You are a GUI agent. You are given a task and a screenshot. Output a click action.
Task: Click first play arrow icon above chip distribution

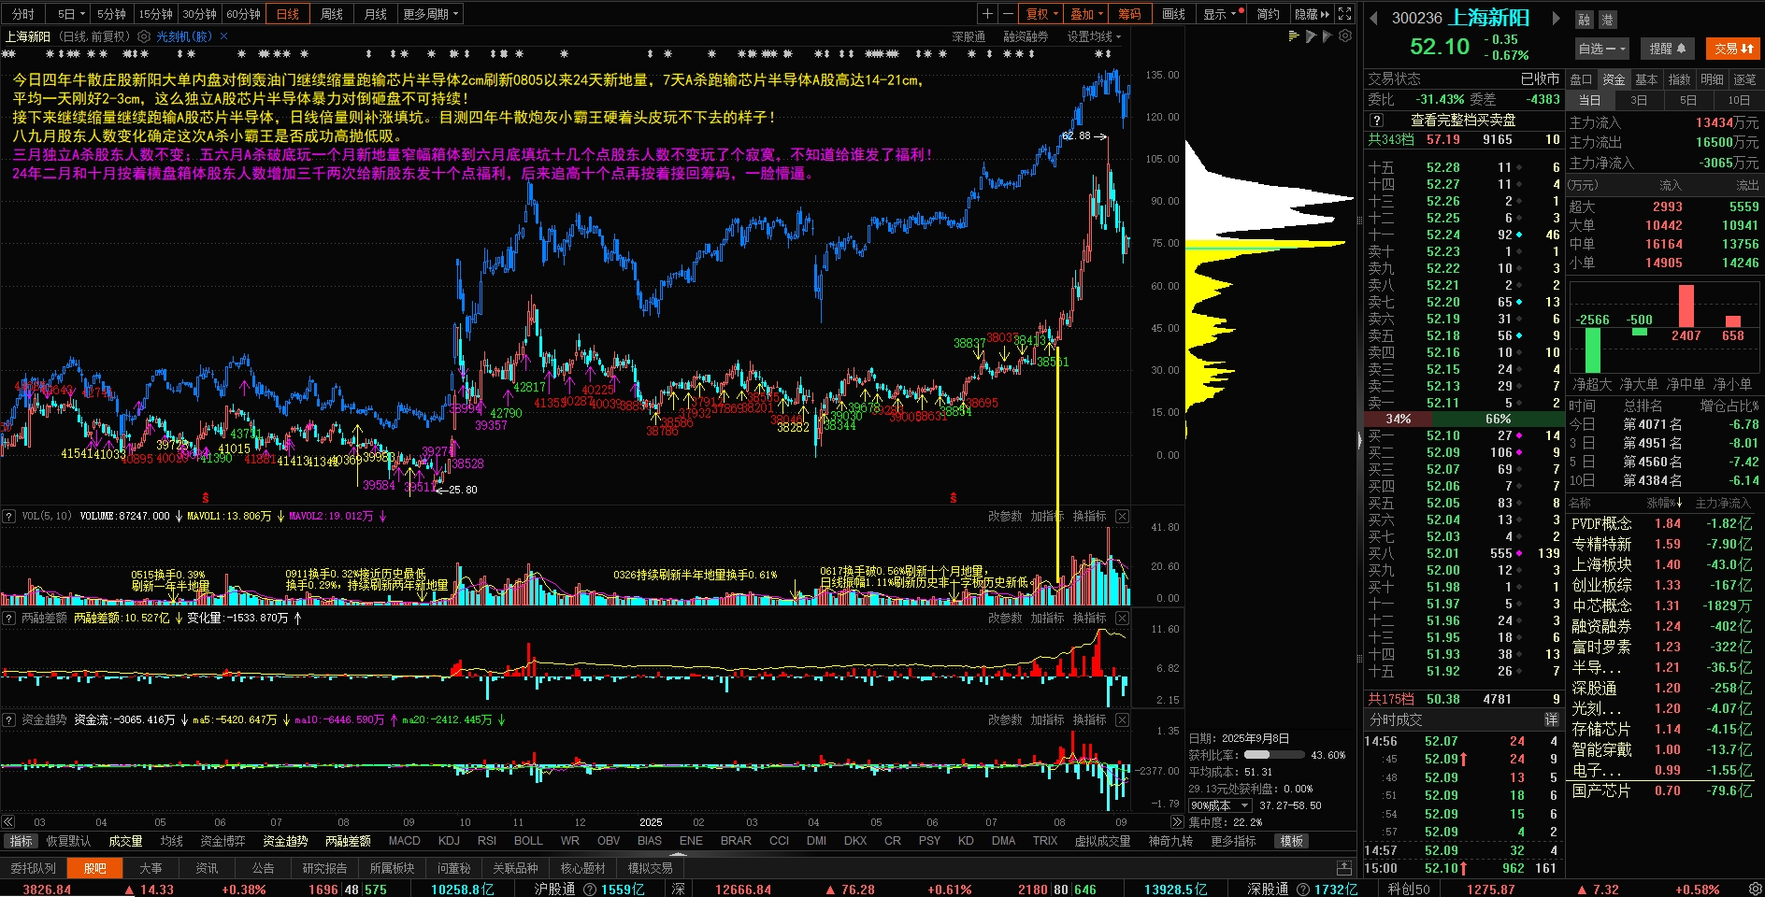click(1311, 36)
